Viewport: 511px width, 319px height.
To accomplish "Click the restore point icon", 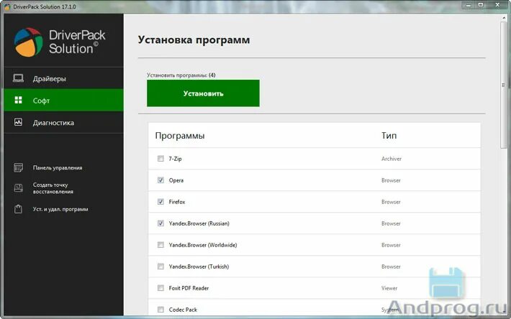I will pyautogui.click(x=18, y=188).
